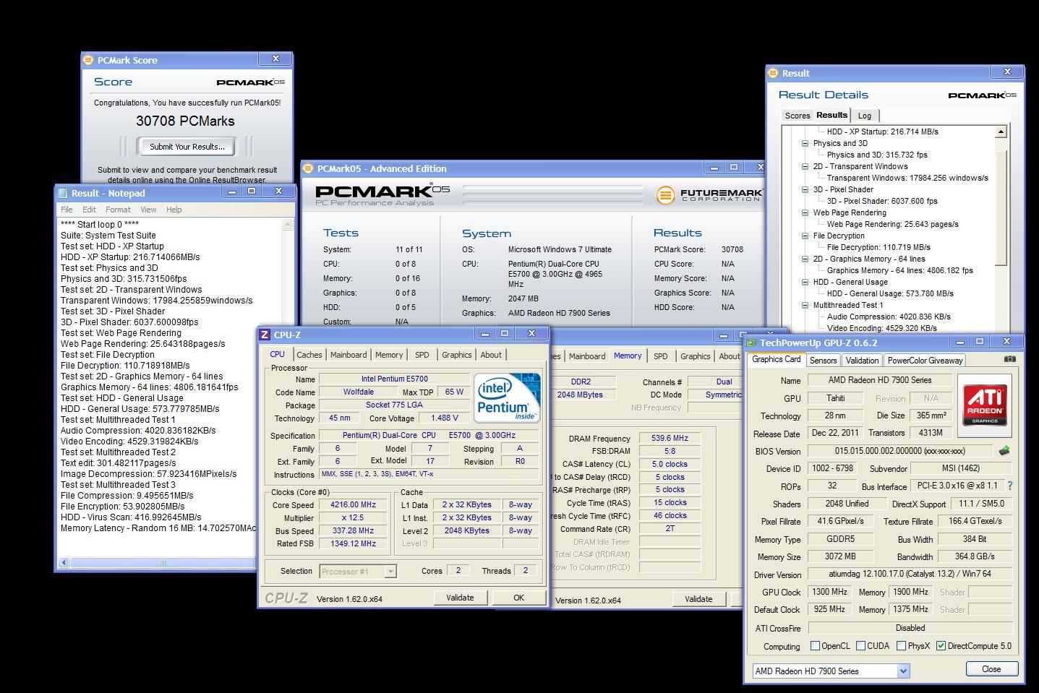Image resolution: width=1039 pixels, height=693 pixels.
Task: Open the Notepad Edit menu
Action: click(x=89, y=210)
